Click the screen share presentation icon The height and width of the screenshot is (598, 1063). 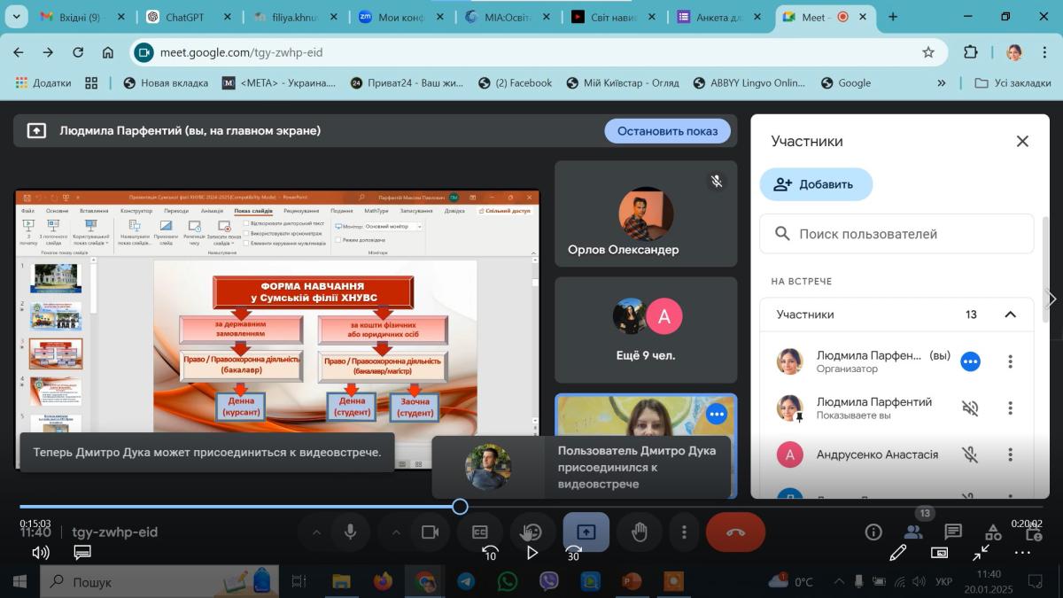(x=586, y=532)
